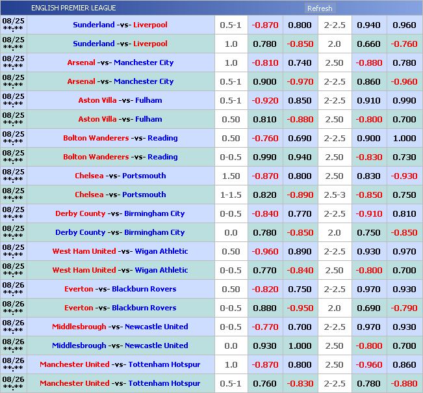Image resolution: width=423 pixels, height=393 pixels.
Task: Select -0.810 odds for Arsenal vs Manchester City
Action: pyautogui.click(x=264, y=63)
